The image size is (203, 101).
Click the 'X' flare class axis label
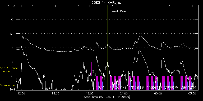pos(12,19)
